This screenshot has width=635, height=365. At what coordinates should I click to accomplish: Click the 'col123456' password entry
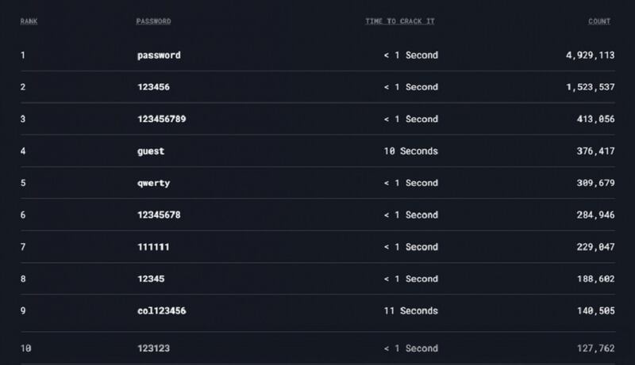click(x=161, y=311)
